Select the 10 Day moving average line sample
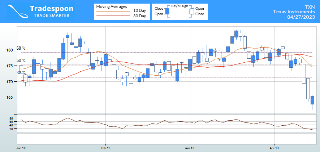Screen dimensions: 320x157 (112, 11)
